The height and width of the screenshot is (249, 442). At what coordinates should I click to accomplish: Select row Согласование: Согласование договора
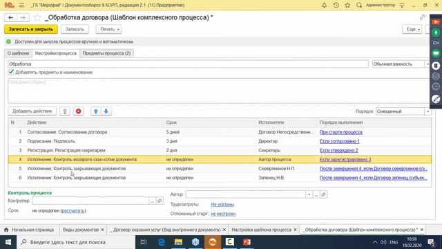click(220, 132)
